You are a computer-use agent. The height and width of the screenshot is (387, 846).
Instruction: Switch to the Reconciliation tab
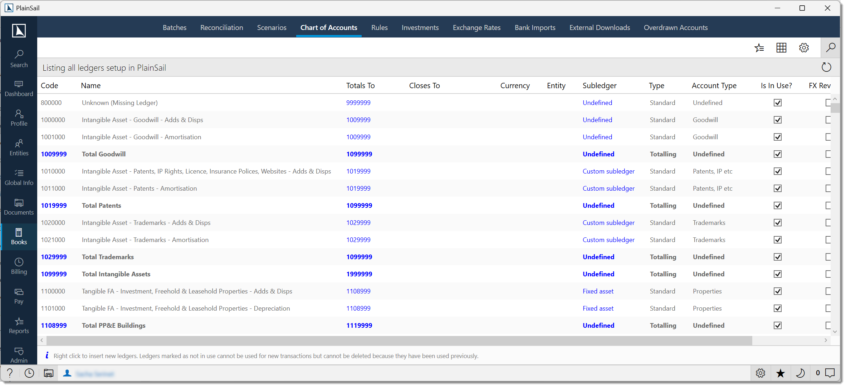[x=221, y=27]
